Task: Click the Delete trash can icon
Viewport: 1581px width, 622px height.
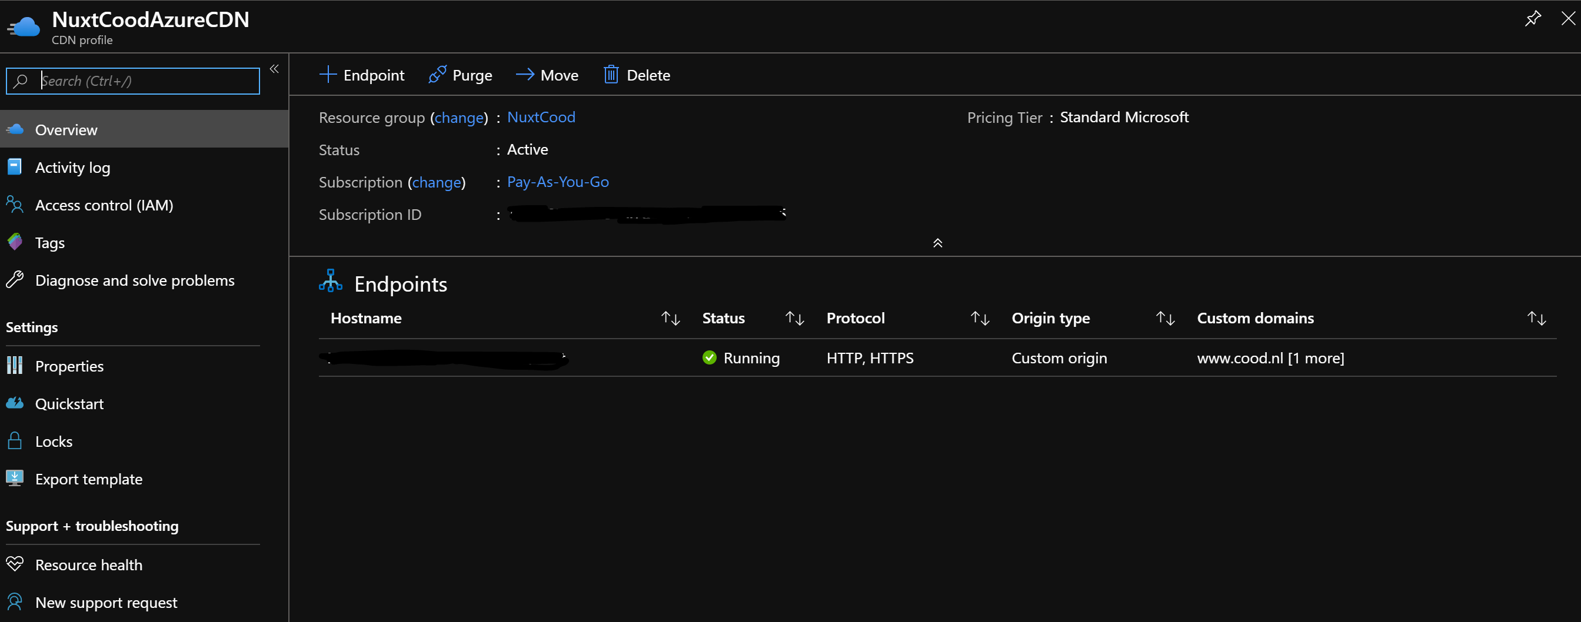Action: coord(611,75)
